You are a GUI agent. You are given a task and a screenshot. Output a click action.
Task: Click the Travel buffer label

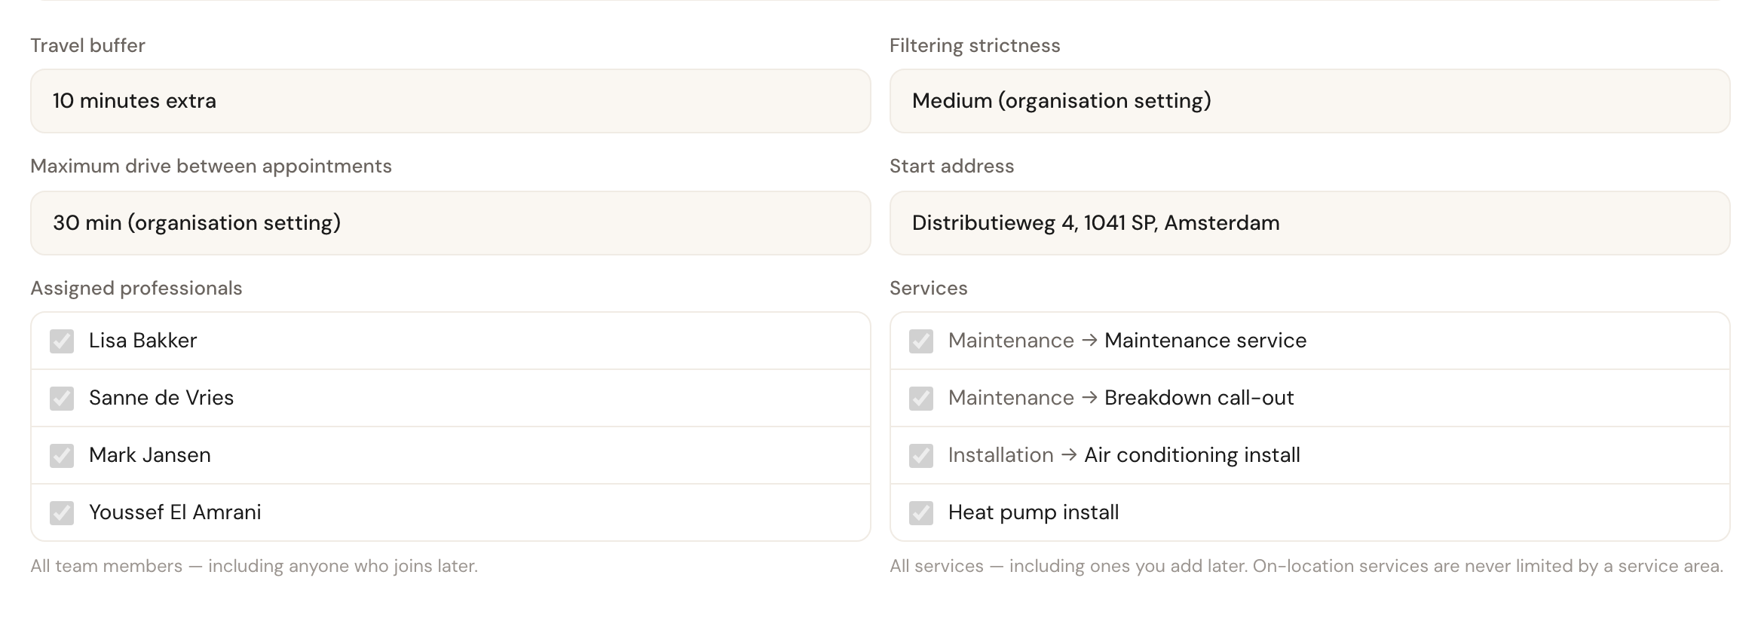(x=88, y=45)
